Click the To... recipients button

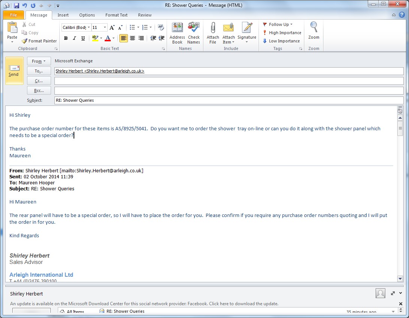39,71
